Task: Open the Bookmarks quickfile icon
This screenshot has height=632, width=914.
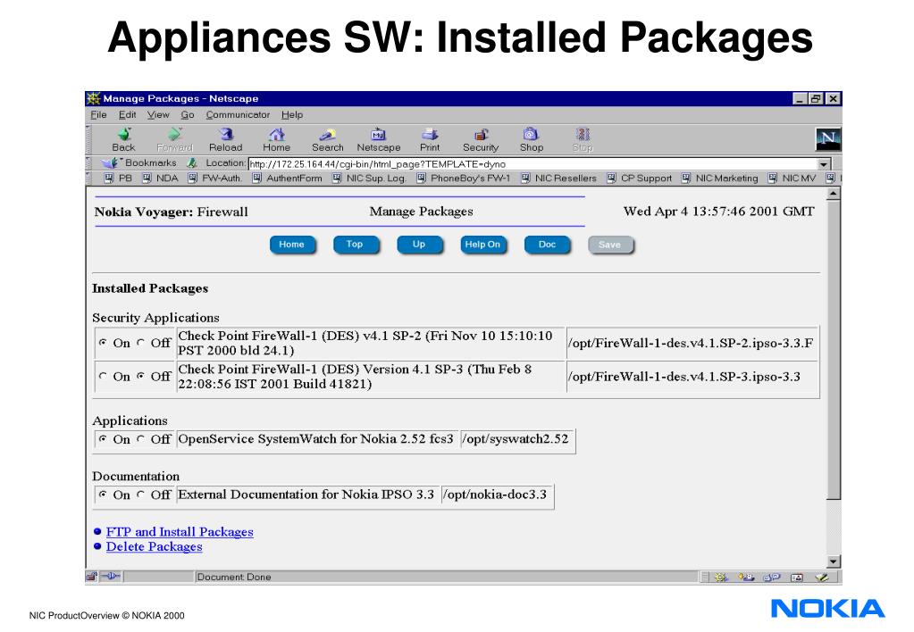Action: pos(112,163)
